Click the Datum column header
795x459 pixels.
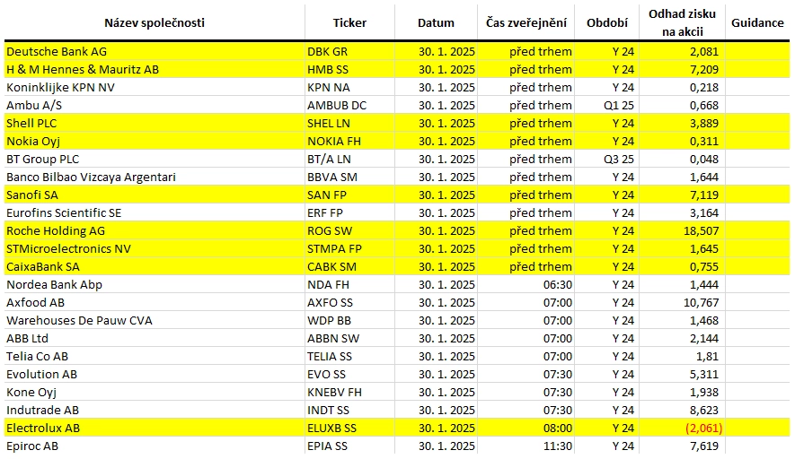coord(436,22)
